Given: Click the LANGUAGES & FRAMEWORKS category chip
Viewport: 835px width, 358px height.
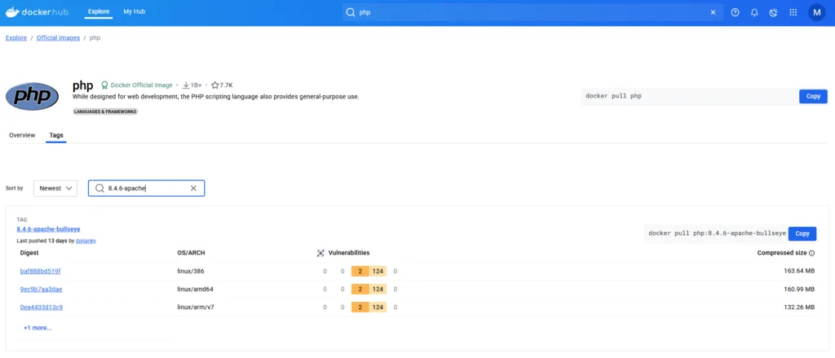Looking at the screenshot, I should point(105,111).
